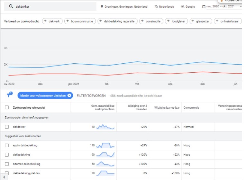Image resolution: width=246 pixels, height=180 pixels.
Task: Click the bitumen dakbedekking keyword text
Action: (26, 164)
